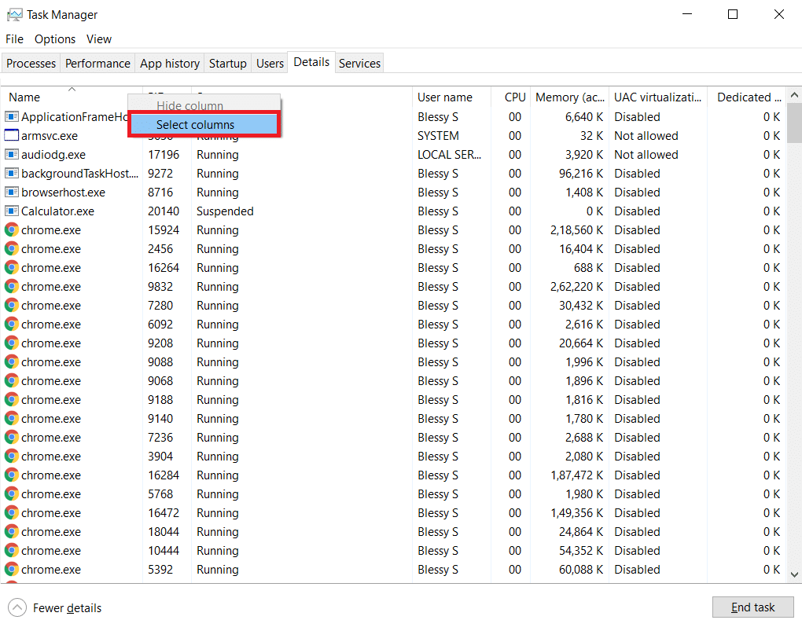The image size is (802, 631).
Task: Switch to the Services tab
Action: coord(359,64)
